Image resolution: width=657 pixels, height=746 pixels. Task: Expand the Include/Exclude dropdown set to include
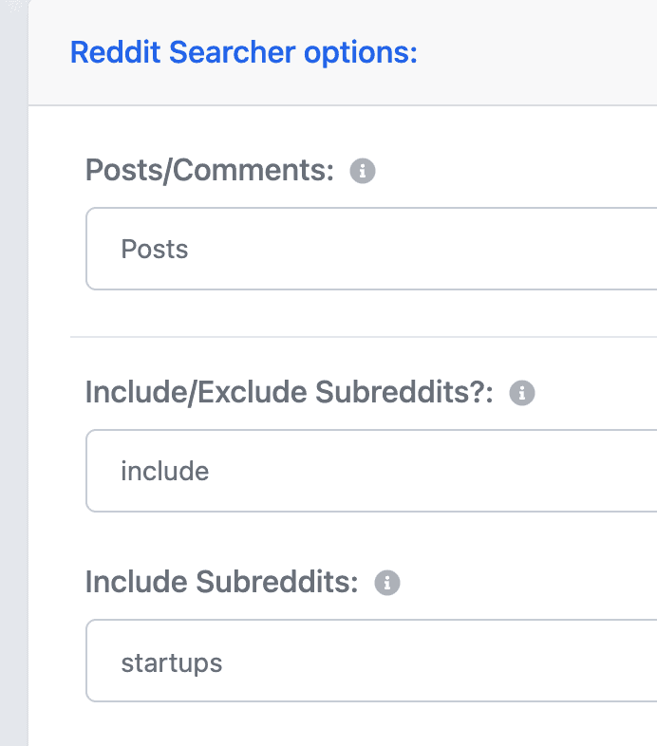click(x=371, y=471)
